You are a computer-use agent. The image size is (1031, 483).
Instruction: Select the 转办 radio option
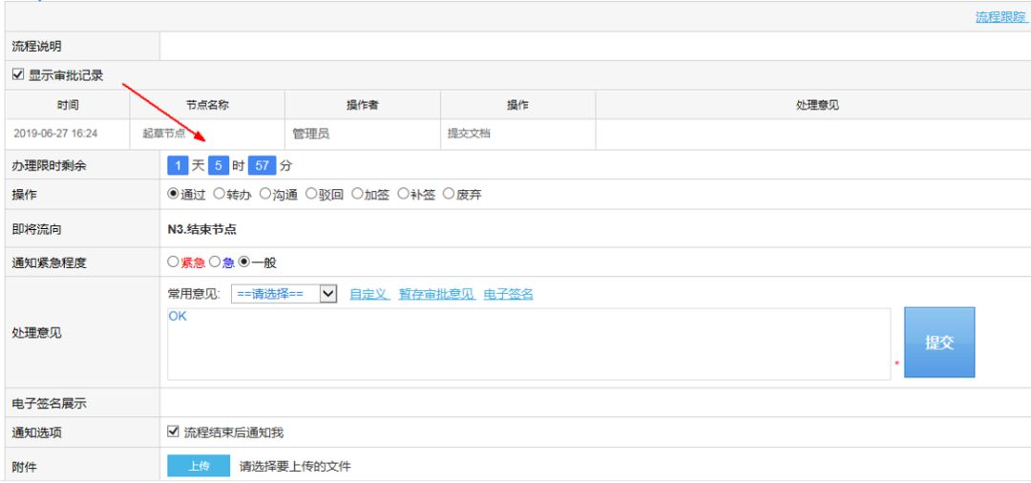point(220,195)
